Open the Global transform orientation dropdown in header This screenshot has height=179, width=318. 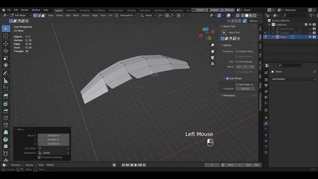click(x=148, y=15)
